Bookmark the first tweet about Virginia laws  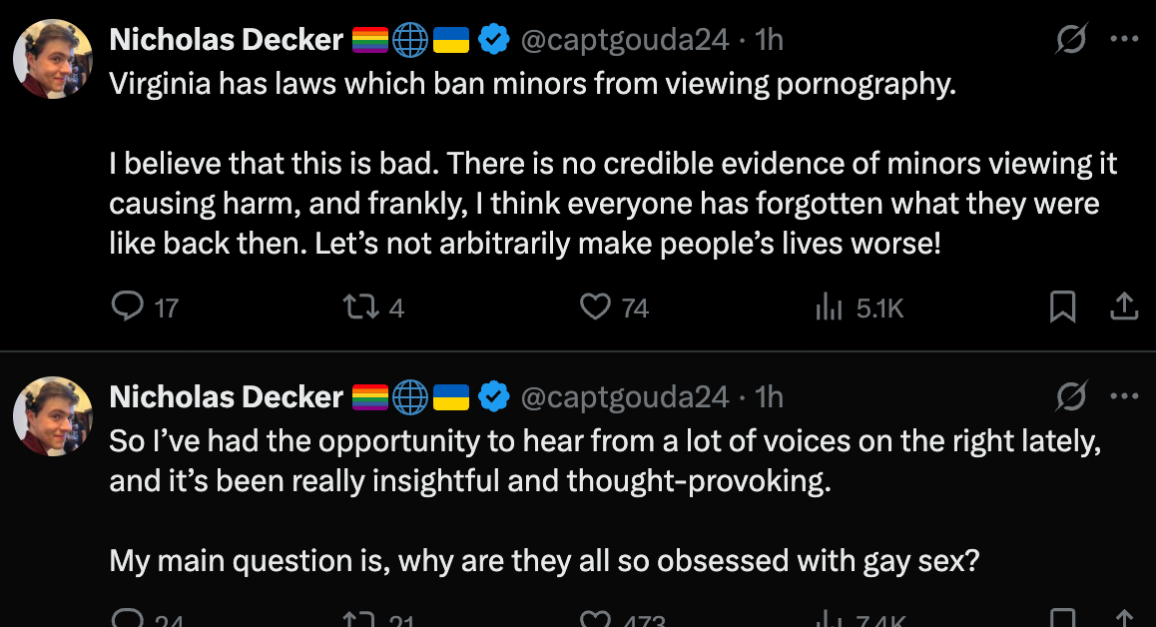1062,307
